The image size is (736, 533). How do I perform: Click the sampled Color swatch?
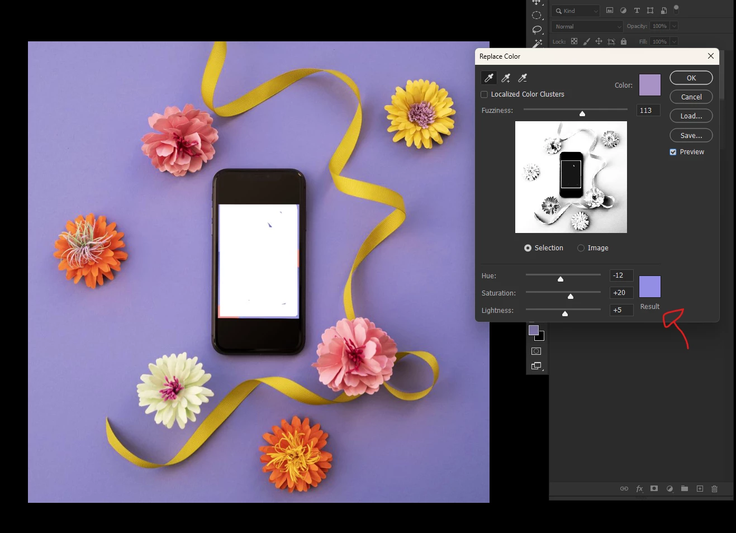point(650,85)
